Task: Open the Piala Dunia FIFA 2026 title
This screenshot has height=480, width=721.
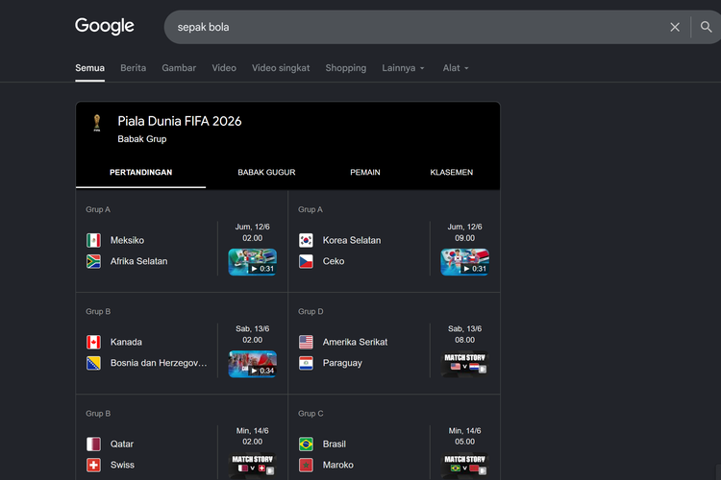Action: pos(180,121)
